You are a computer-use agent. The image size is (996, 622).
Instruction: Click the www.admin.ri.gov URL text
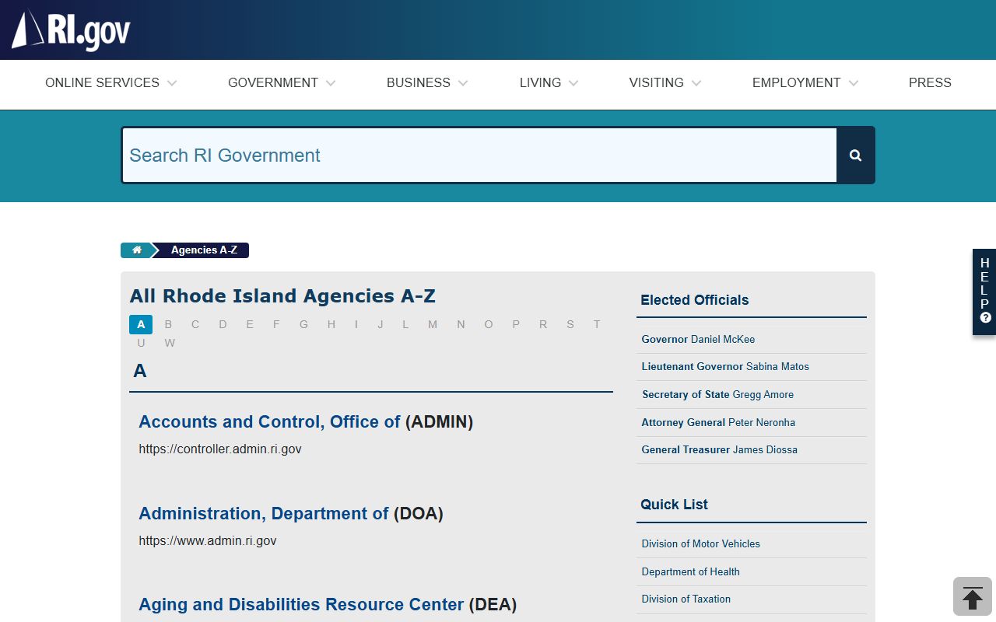click(208, 540)
